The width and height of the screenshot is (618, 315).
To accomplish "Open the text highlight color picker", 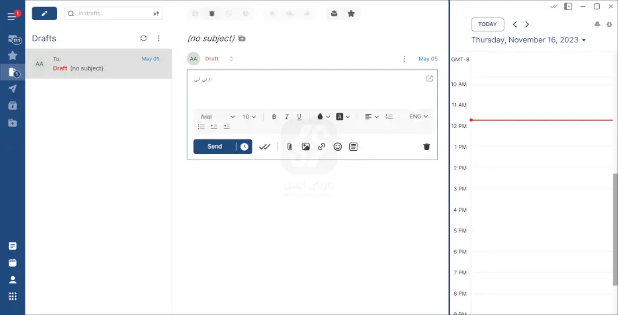I will tap(343, 117).
